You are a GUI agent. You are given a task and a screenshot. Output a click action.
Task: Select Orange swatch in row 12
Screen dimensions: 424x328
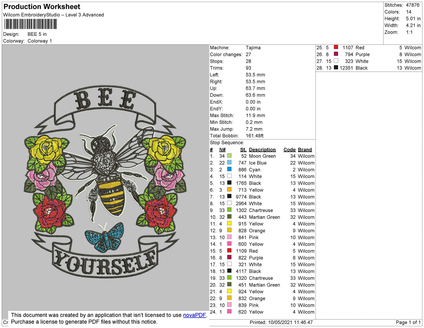pos(229,230)
